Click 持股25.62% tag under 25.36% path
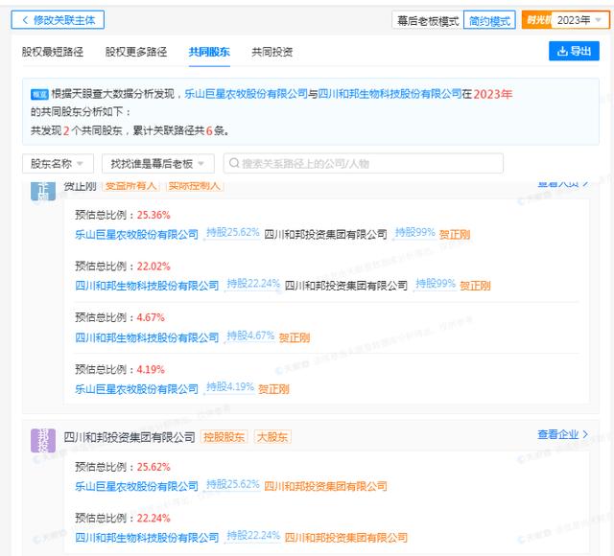Viewport: 614px width, 556px height. (x=232, y=232)
